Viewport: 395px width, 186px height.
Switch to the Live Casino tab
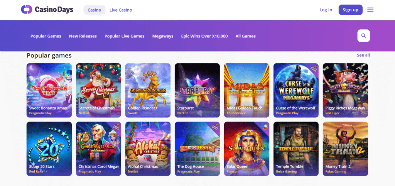pos(121,10)
